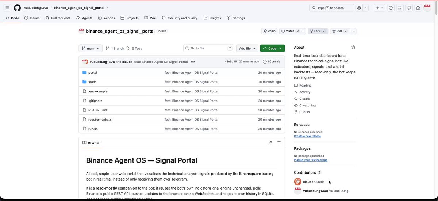Screen dimensions: 438x201
Task: Switch to the Projects tab
Action: pos(130,18)
